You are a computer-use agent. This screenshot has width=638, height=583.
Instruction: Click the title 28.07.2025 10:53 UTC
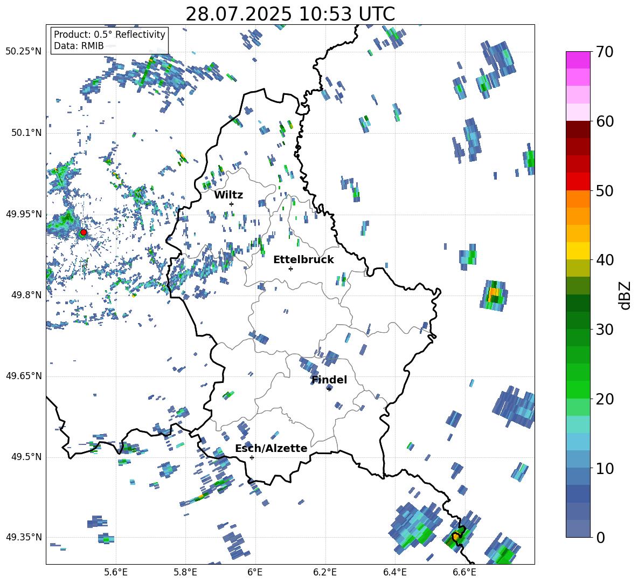tap(290, 14)
